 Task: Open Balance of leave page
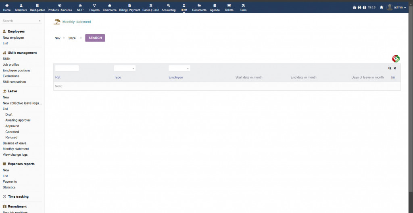point(15,143)
